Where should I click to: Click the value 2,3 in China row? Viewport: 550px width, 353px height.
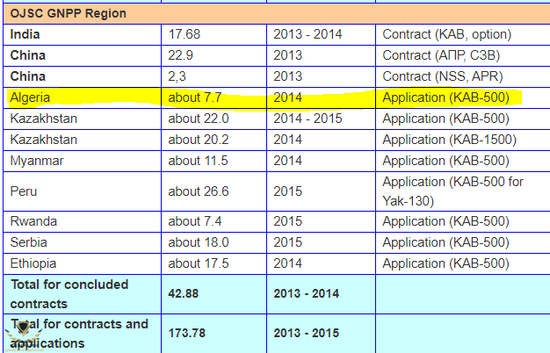tap(177, 76)
